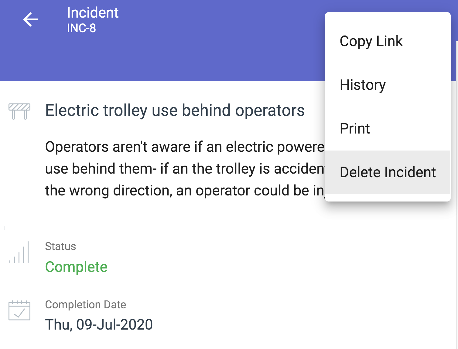
Task: Click the completion date calendar icon
Action: click(19, 310)
